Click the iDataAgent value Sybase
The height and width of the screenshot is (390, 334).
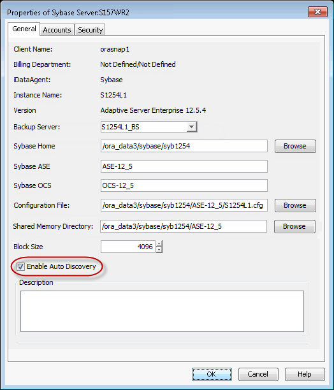tap(112, 80)
